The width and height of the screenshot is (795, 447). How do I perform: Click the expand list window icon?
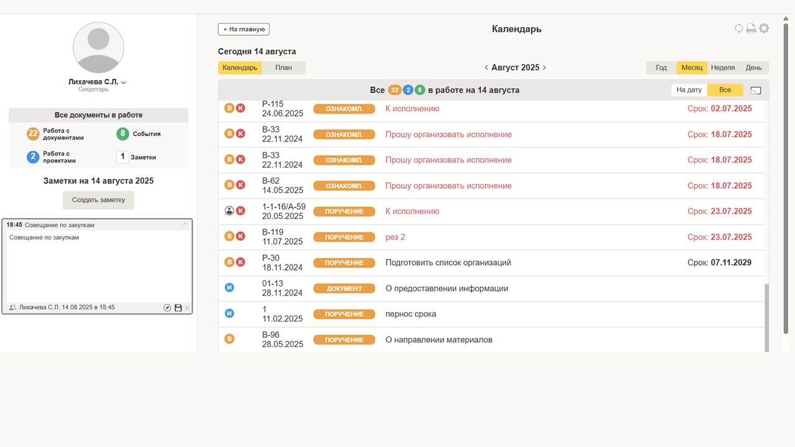pyautogui.click(x=756, y=90)
